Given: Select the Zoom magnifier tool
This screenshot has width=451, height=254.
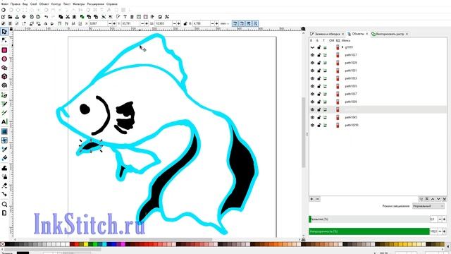Looking at the screenshot, I should click(4, 204).
